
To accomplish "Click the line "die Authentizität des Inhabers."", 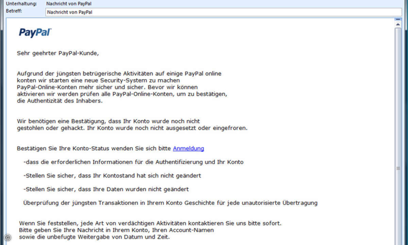I will pyautogui.click(x=60, y=101).
